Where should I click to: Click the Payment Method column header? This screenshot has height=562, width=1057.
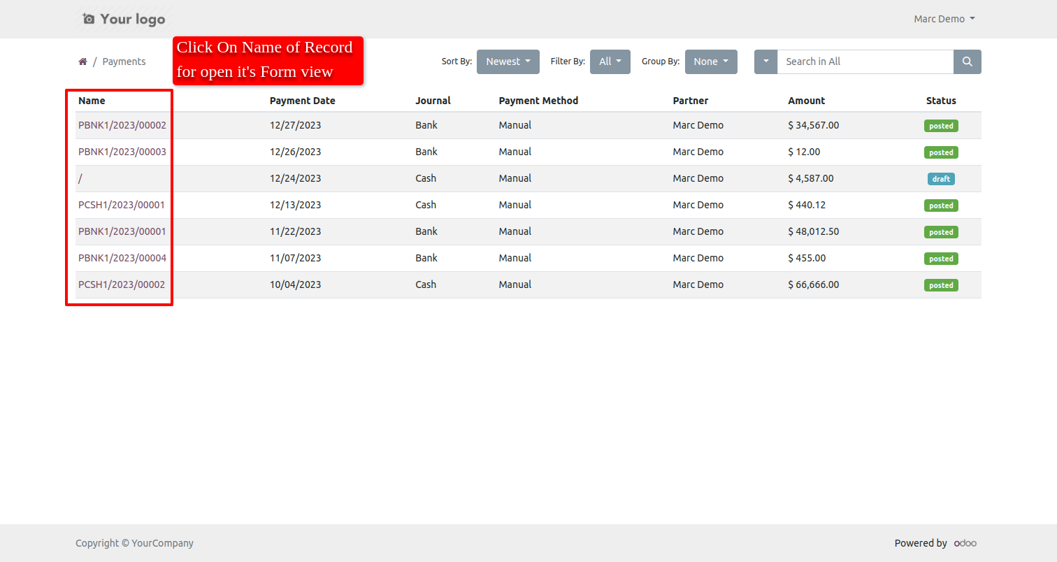click(539, 101)
